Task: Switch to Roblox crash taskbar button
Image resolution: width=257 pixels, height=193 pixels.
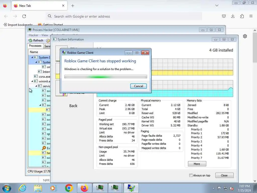Action: coord(131,188)
